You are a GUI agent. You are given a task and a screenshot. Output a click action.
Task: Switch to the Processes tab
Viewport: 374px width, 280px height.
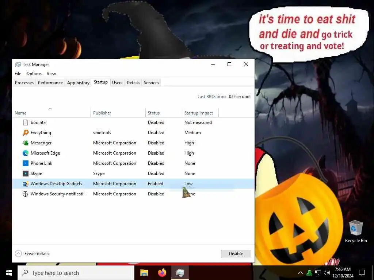tap(24, 83)
